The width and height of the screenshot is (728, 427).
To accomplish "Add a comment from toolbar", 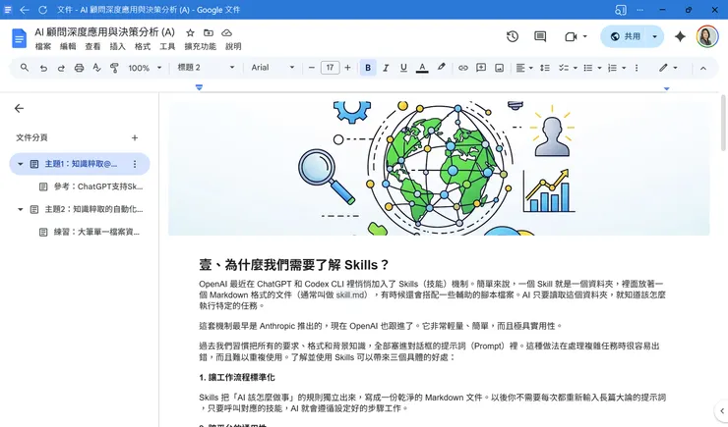I will tap(481, 68).
